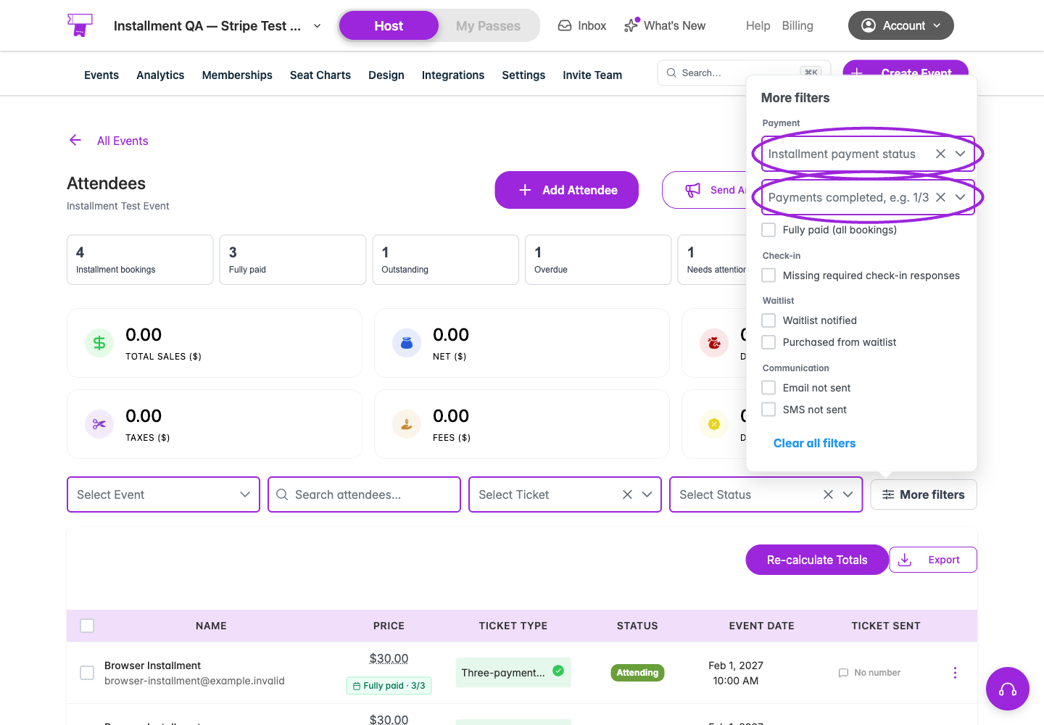Viewport: 1044px width, 725px height.
Task: Open Memberships section
Action: point(237,75)
